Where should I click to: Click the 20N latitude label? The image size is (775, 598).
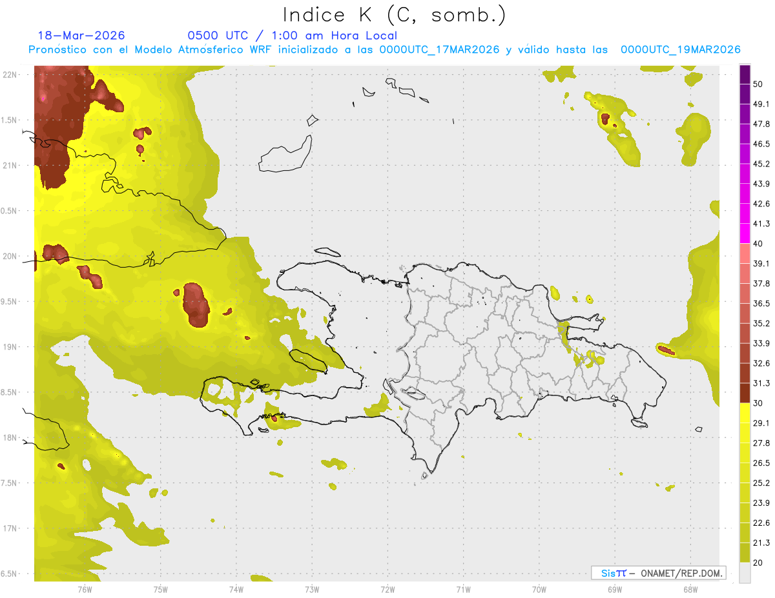(x=10, y=256)
